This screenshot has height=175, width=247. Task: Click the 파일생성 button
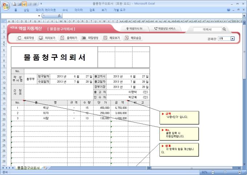(x=90, y=38)
